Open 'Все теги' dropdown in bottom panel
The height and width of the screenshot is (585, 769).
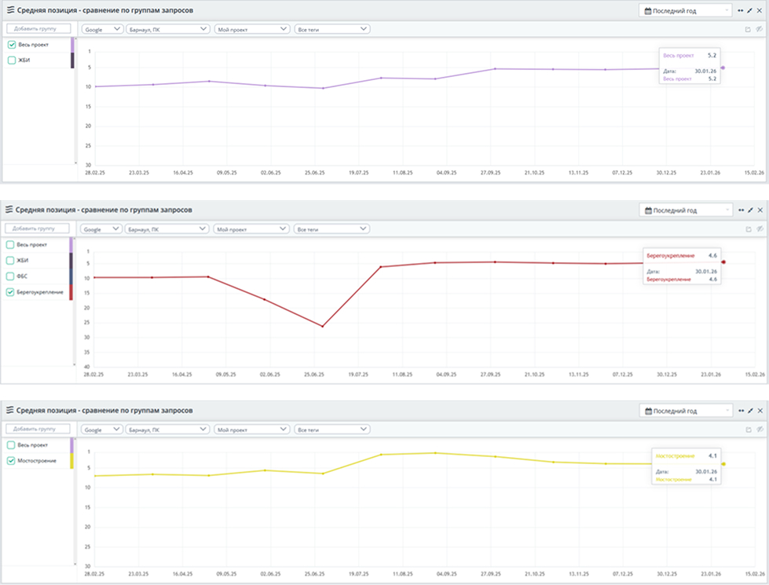[331, 430]
